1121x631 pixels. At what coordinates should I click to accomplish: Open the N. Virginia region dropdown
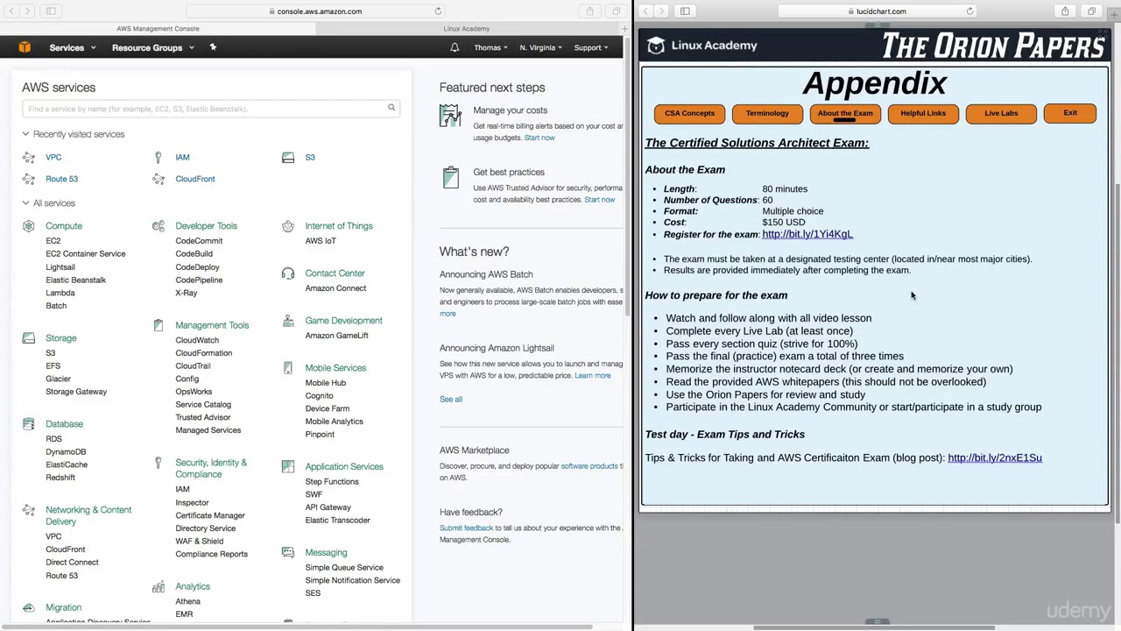[x=541, y=47]
